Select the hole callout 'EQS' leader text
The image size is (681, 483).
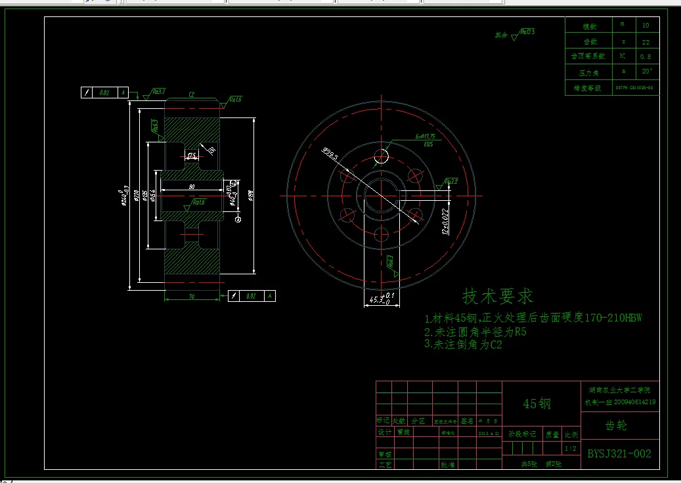tap(428, 144)
